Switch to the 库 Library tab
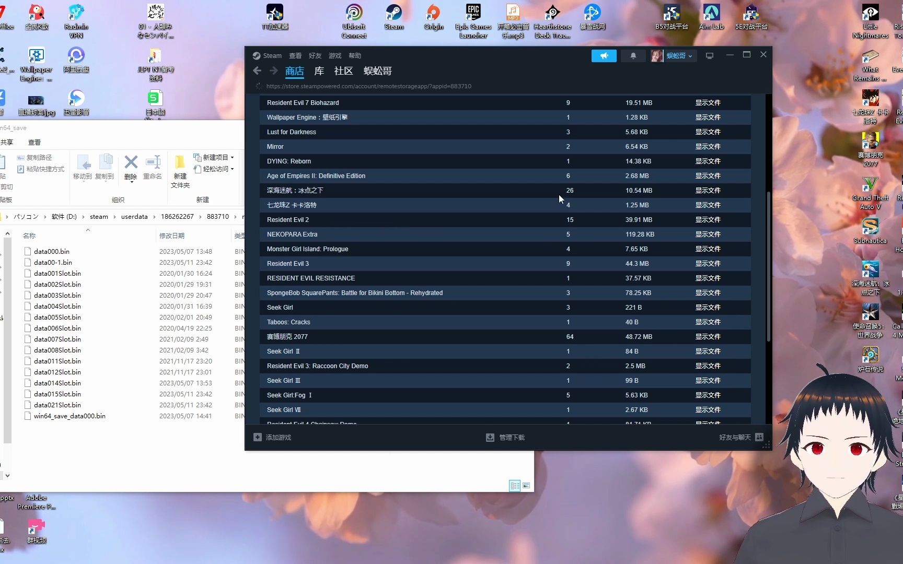903x564 pixels. coord(319,71)
